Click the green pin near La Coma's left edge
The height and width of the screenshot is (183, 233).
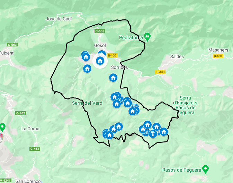(x=2, y=128)
